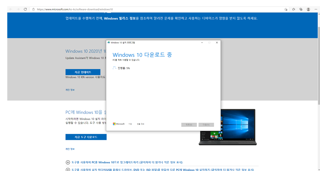Add this page to favorites (star plus icon)

coord(286,9)
